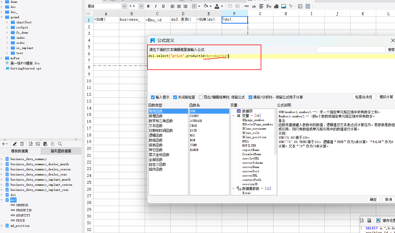
Task: Switch to 服务器数据集 tab
Action: pyautogui.click(x=61, y=151)
